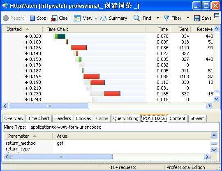Click the Filter funnel icon
222x171 pixels.
pyautogui.click(x=166, y=18)
